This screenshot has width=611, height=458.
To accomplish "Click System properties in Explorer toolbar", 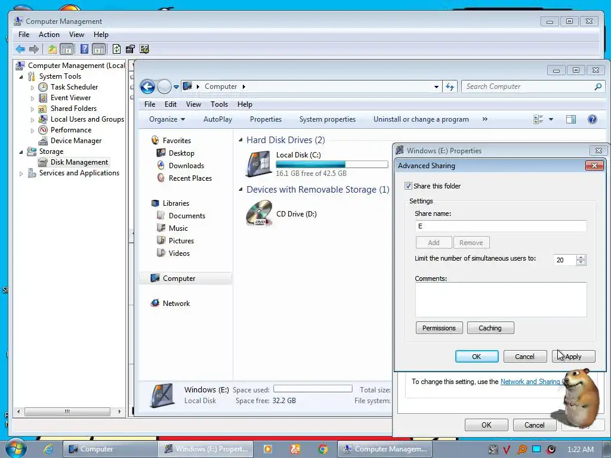I will pos(328,119).
